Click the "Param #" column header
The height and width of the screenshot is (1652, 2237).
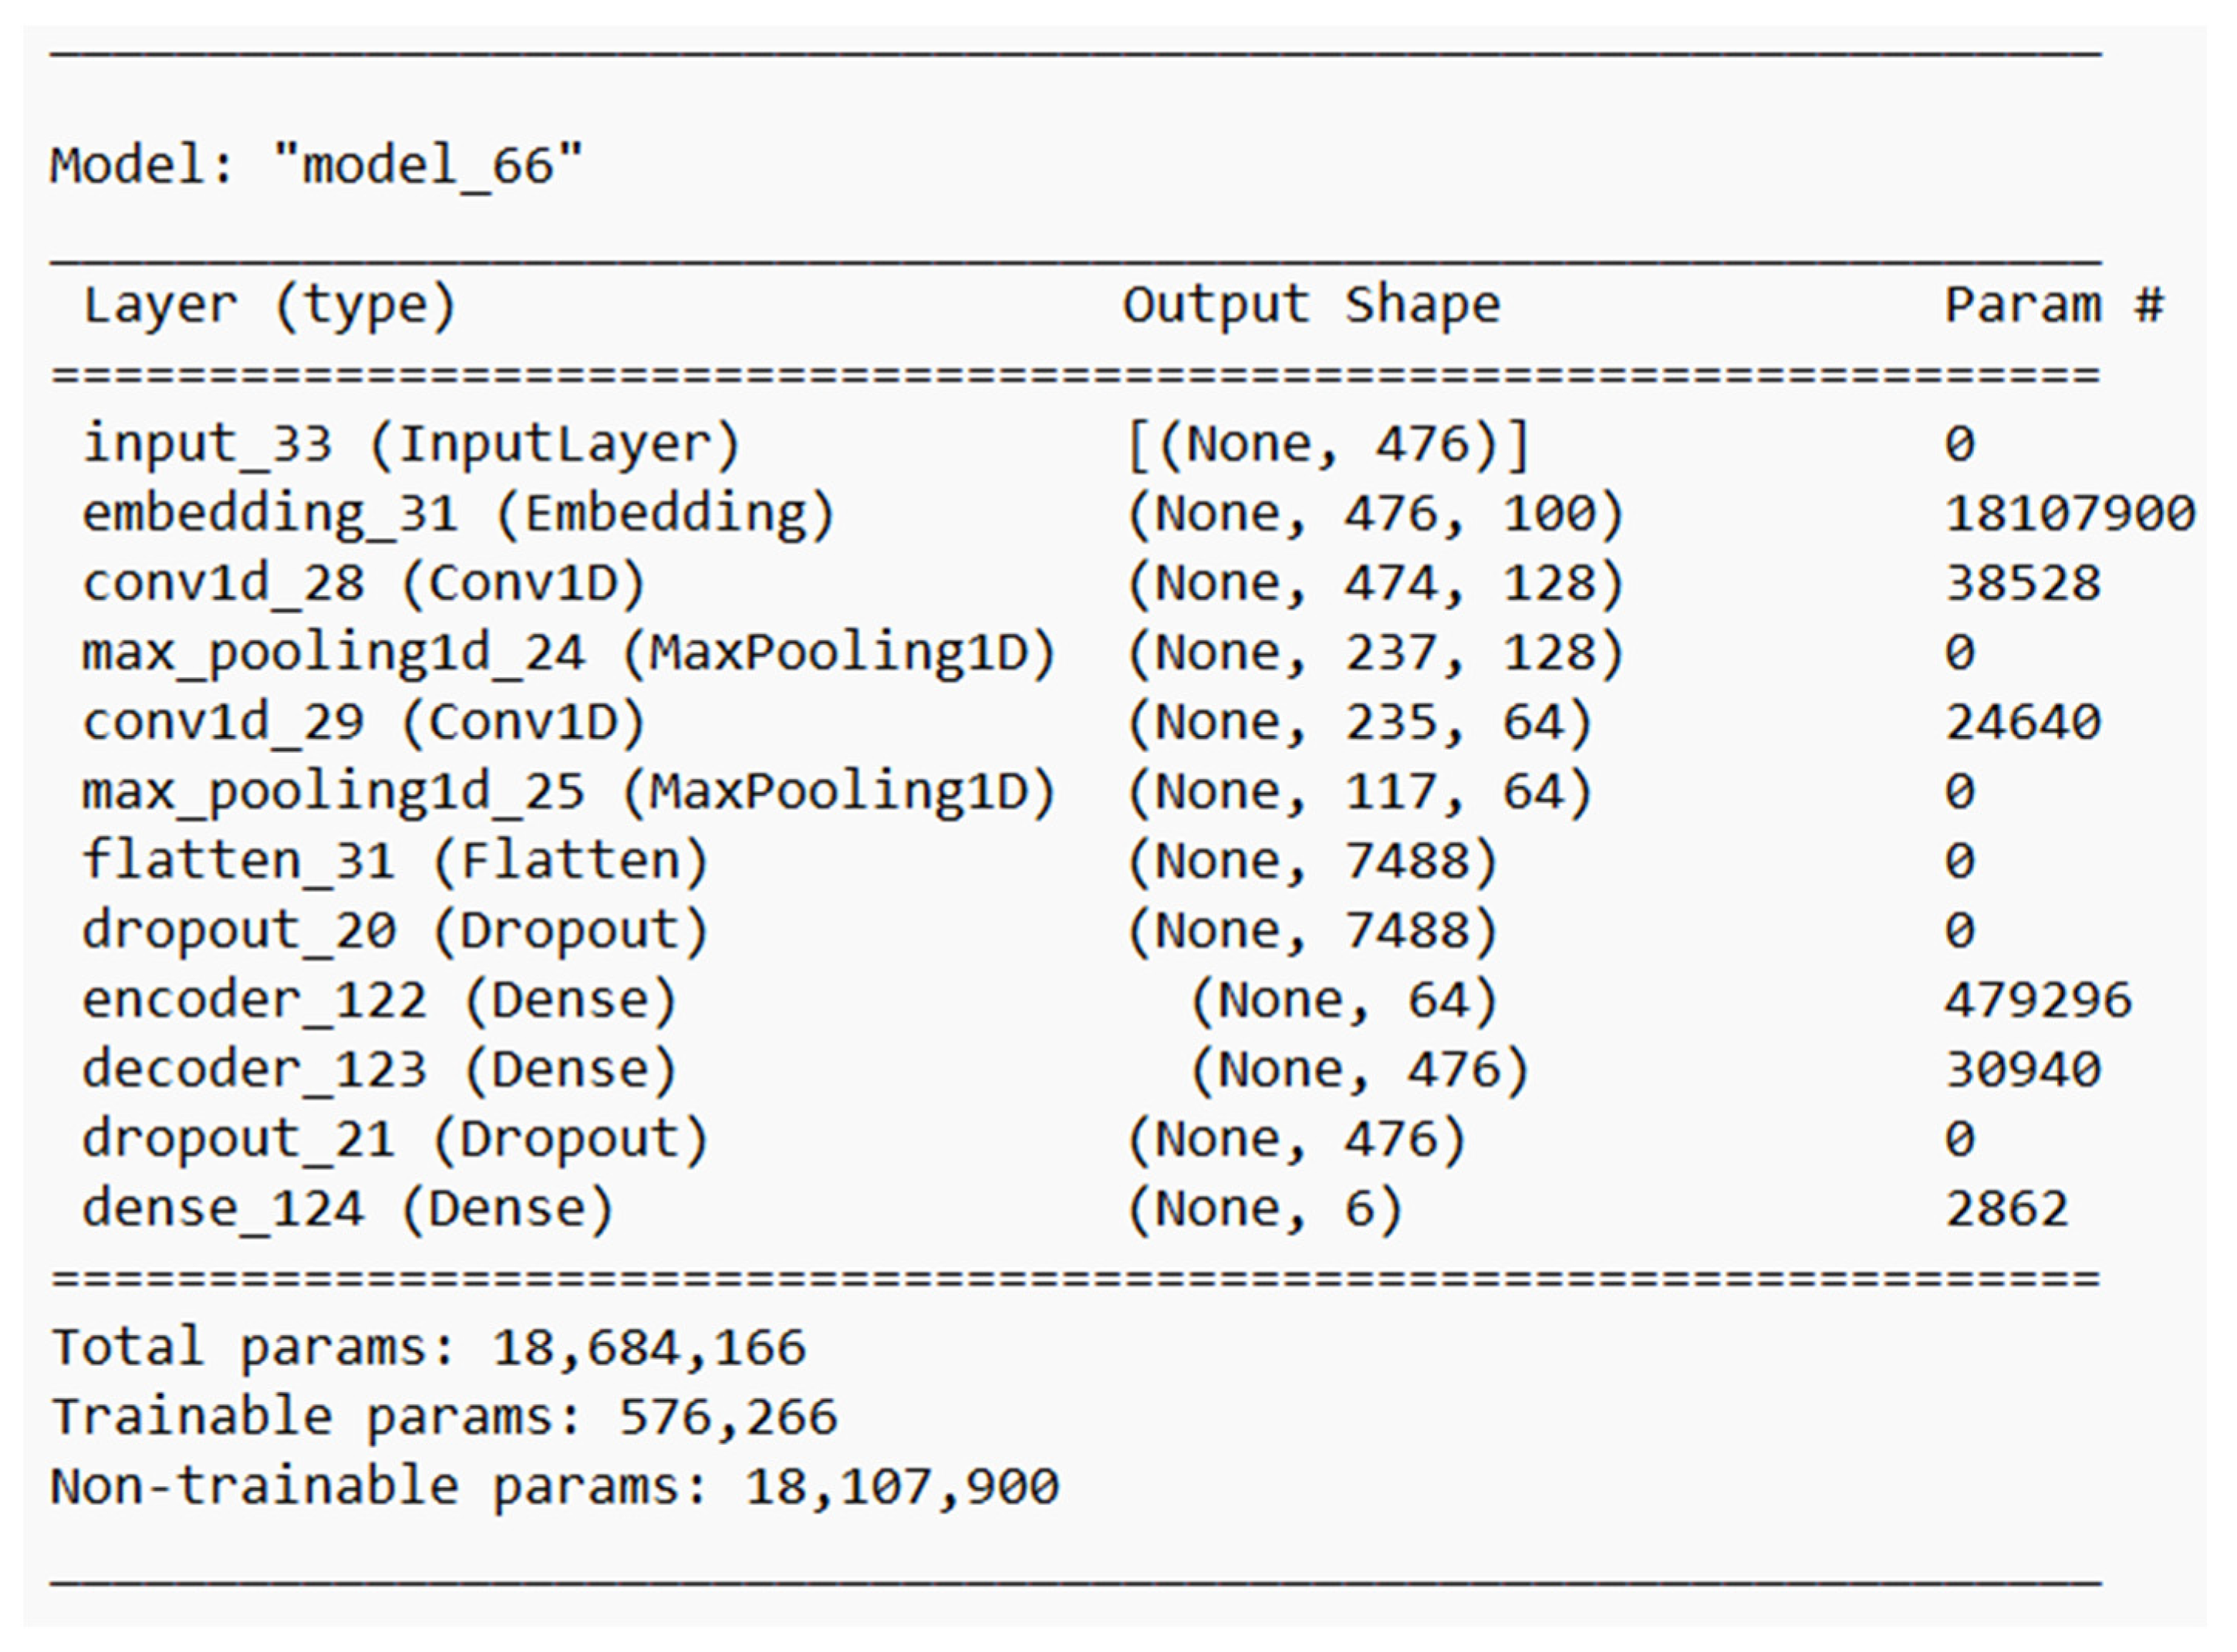coord(2053,305)
